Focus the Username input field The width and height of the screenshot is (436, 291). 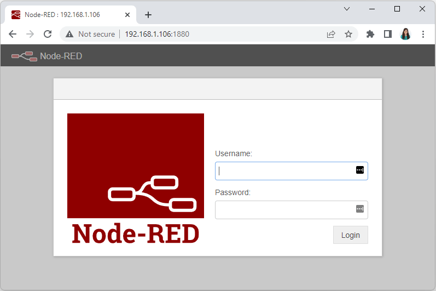tap(284, 171)
